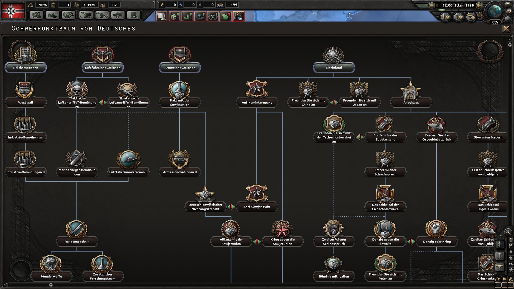Screen dimensions: 514x289
Task: Open the naval orders anchor icon
Action: 458,17
